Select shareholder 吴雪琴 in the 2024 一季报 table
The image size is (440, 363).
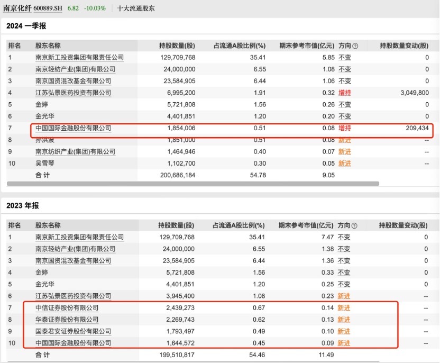[x=44, y=164]
